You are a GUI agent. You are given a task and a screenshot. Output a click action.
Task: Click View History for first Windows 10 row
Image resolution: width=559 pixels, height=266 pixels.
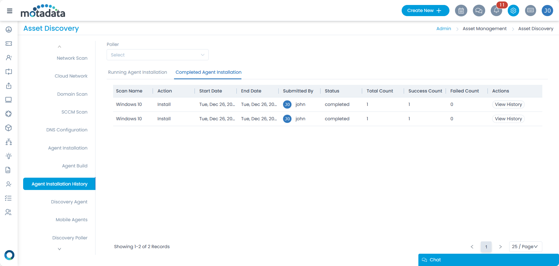[x=508, y=104]
